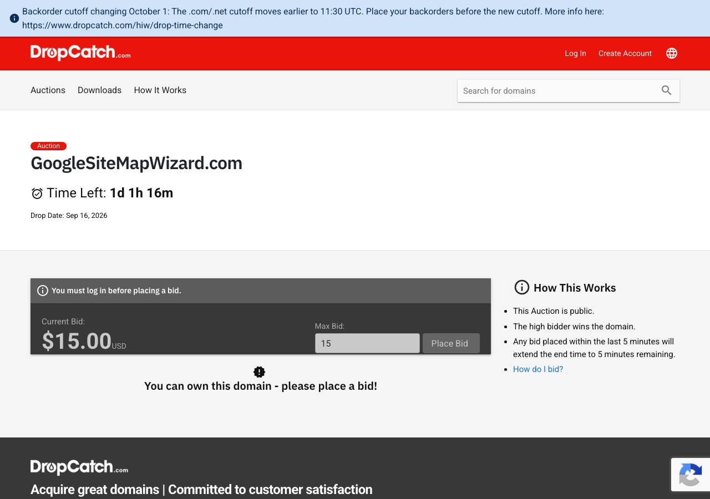Click the DropCatch logo in the red header
Image resolution: width=710 pixels, height=499 pixels.
tap(80, 53)
